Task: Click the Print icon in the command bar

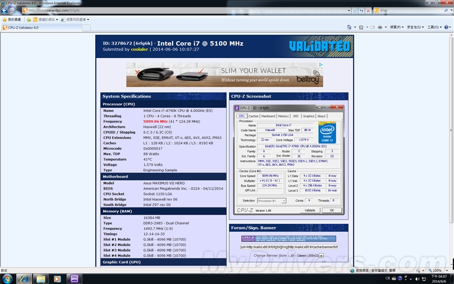Action: [380, 27]
